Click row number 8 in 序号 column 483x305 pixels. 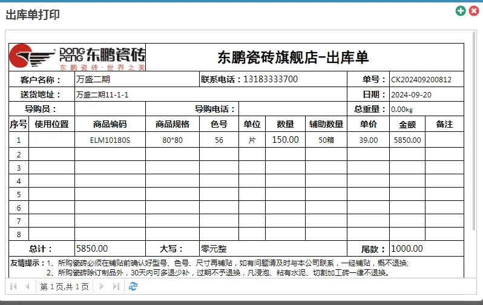click(x=19, y=234)
